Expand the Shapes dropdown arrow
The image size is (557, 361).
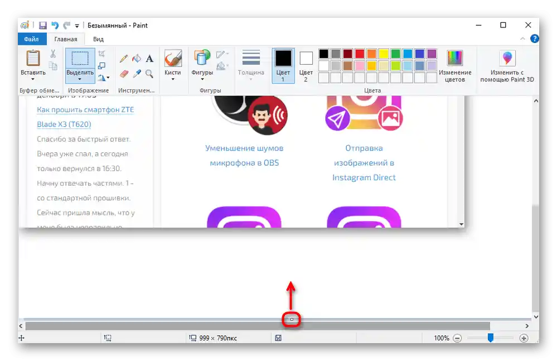(202, 79)
